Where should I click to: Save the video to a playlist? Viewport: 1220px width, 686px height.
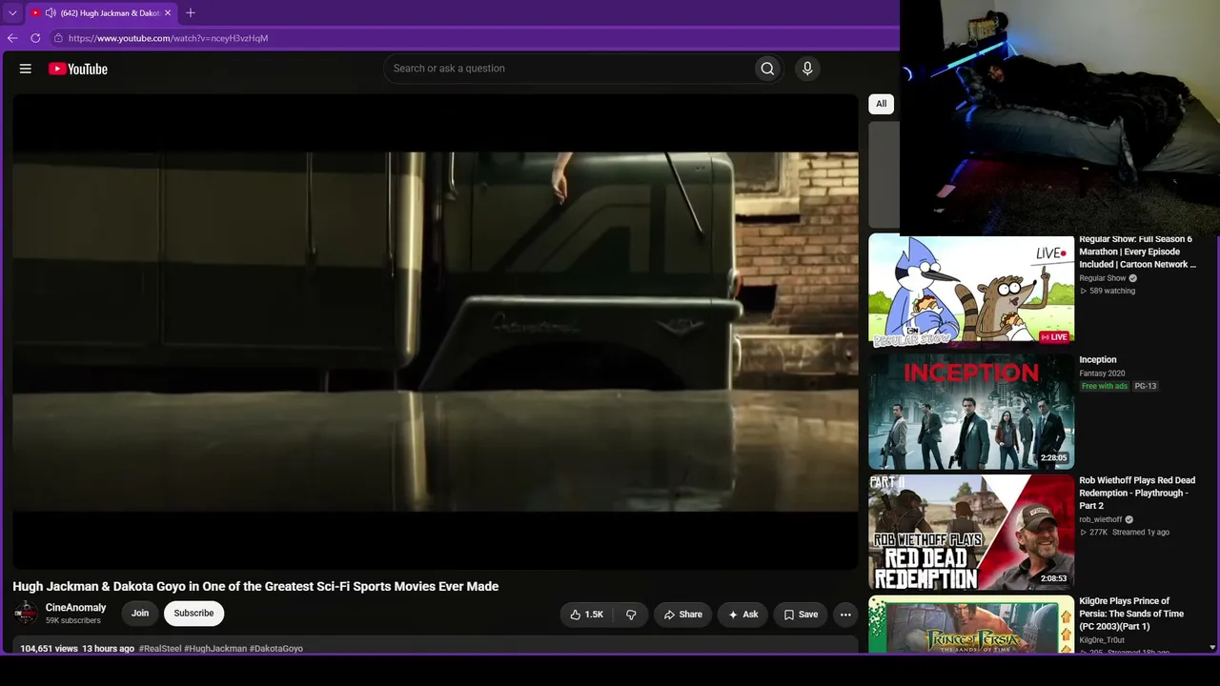point(801,615)
